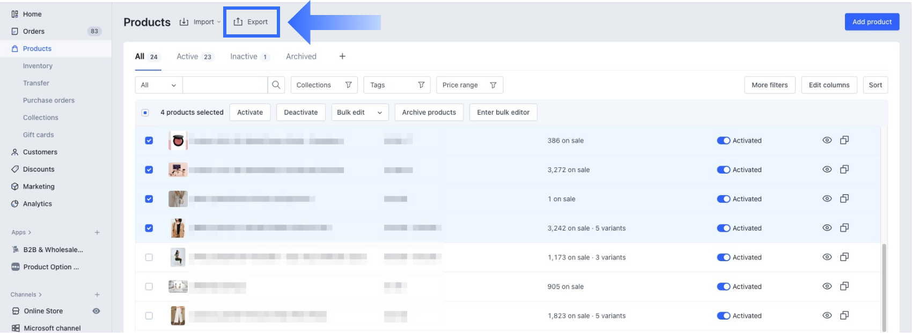Click the plus icon to add a view tab

pos(342,56)
